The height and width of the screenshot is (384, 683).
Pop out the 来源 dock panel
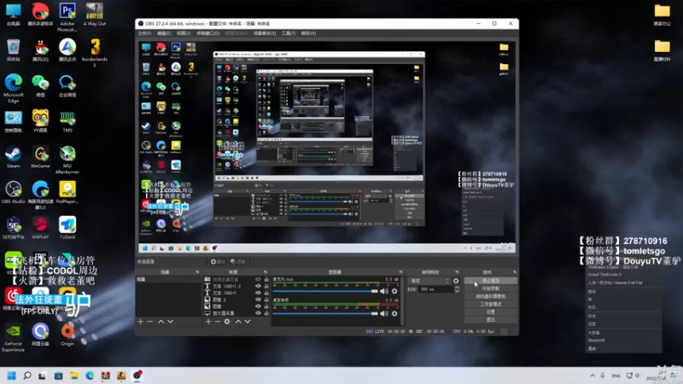coord(266,272)
